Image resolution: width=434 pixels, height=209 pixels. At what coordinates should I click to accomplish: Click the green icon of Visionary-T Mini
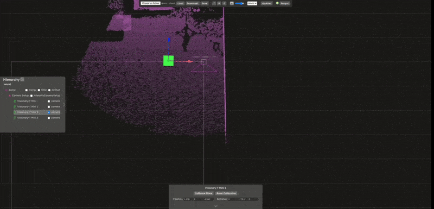(x=15, y=101)
